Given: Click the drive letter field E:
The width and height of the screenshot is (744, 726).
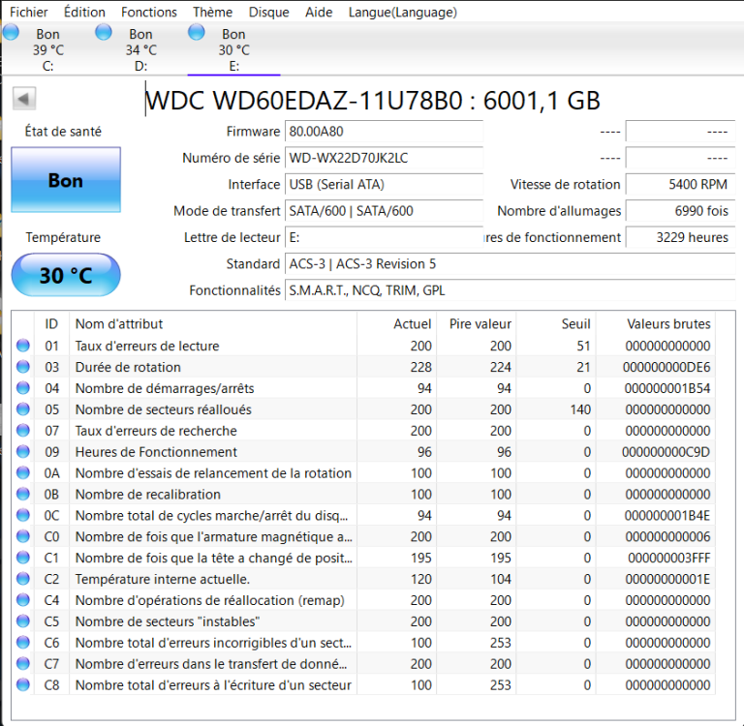Looking at the screenshot, I should 384,237.
